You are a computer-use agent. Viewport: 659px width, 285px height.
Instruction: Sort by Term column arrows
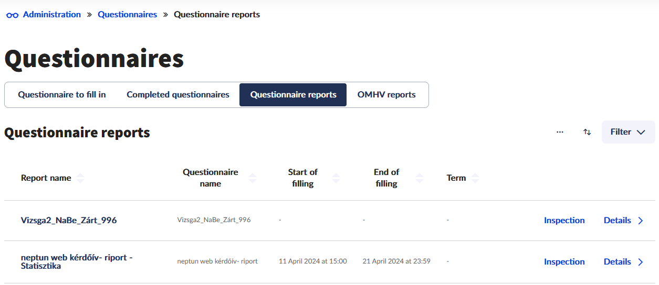pos(475,178)
